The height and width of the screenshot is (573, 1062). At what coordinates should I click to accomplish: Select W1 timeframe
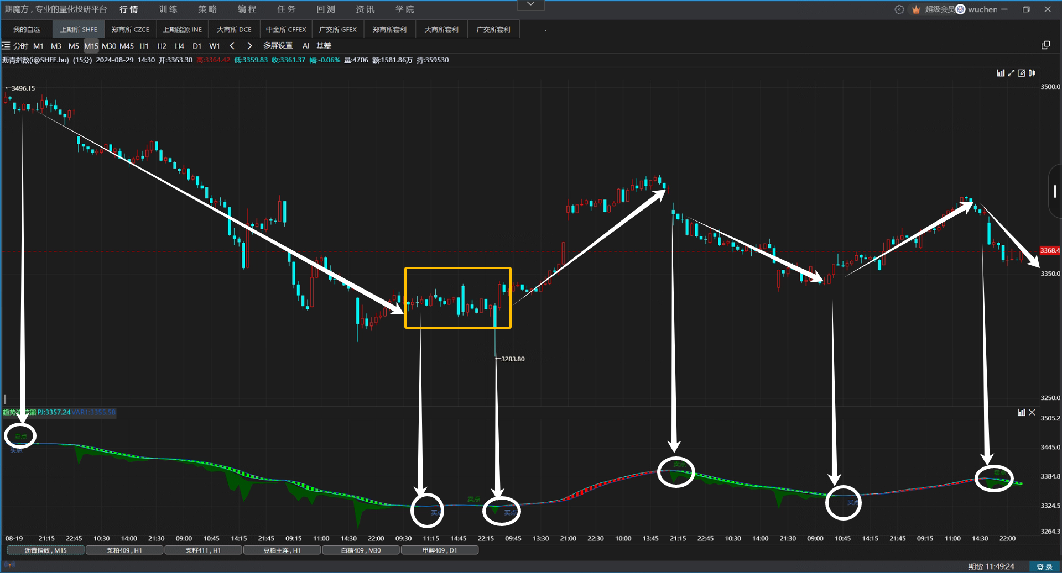pyautogui.click(x=215, y=46)
